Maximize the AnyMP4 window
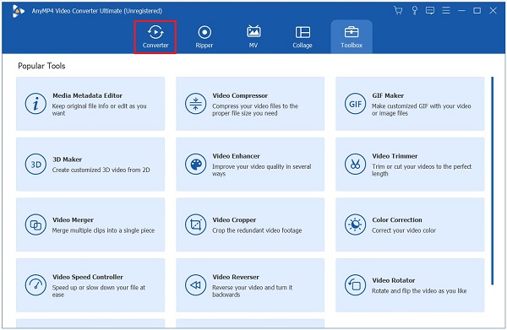Image resolution: width=507 pixels, height=330 pixels. 477,11
